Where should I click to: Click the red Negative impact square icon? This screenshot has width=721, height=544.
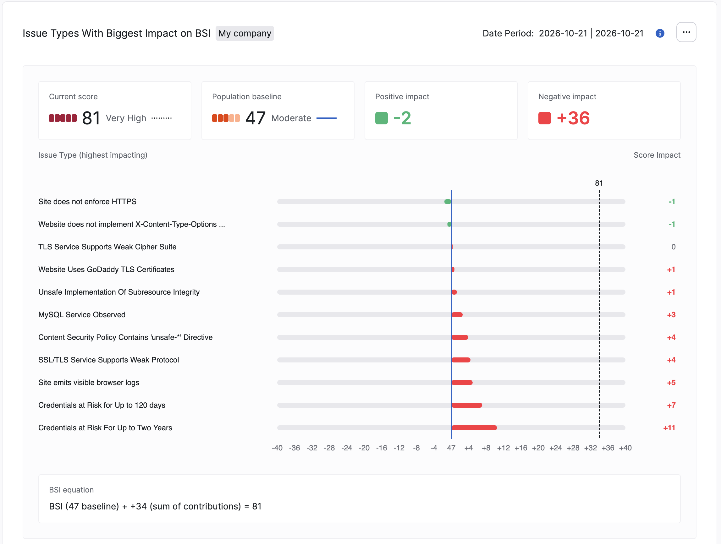coord(544,118)
